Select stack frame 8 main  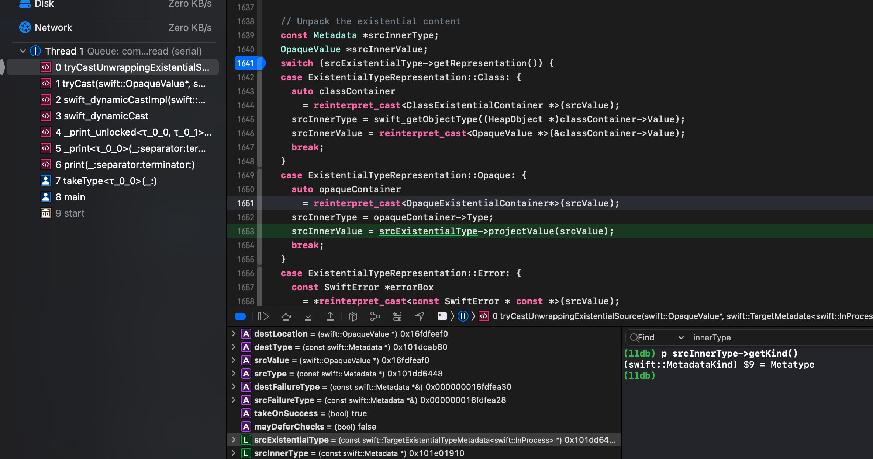113,197
